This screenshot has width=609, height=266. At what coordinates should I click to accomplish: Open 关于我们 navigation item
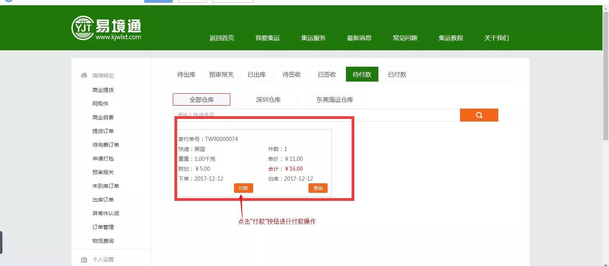click(497, 38)
